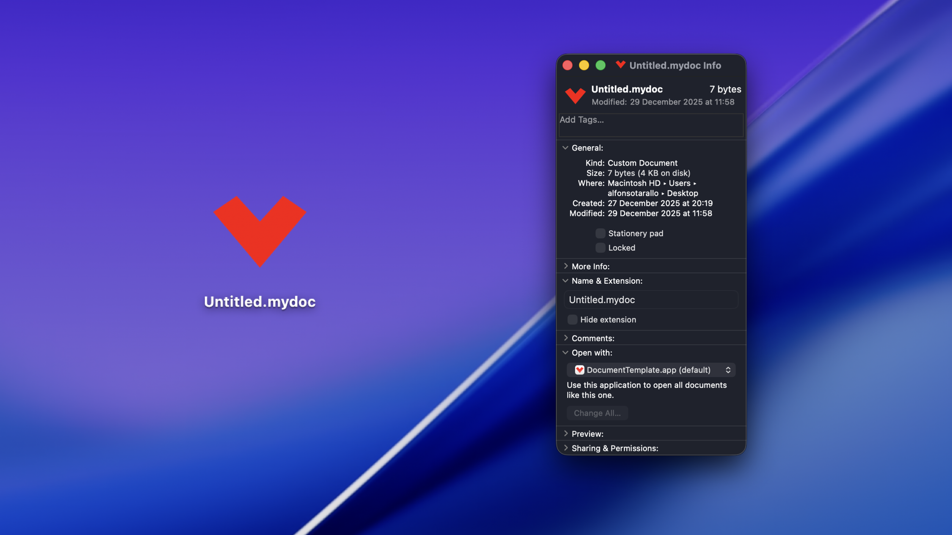This screenshot has width=952, height=535.
Task: Click the small title bar proxy icon
Action: pos(620,65)
